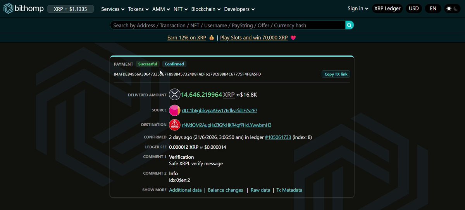Click the XRP currency icon
Image resolution: width=465 pixels, height=210 pixels.
[174, 94]
